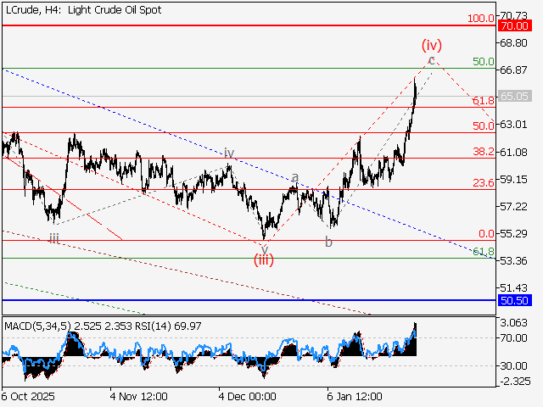Select the 38.2 Fibonacci level label
543x407 pixels.
click(x=483, y=152)
